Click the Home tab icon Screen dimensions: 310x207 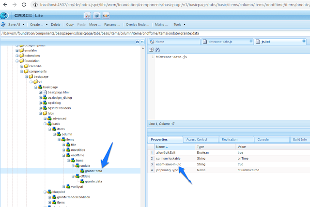coord(152,42)
